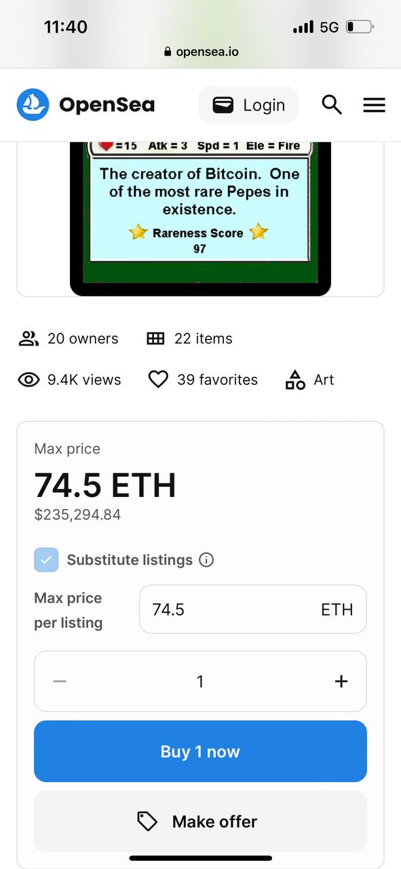Open the 20 owners link
Viewport: 401px width, 869px height.
pos(83,339)
